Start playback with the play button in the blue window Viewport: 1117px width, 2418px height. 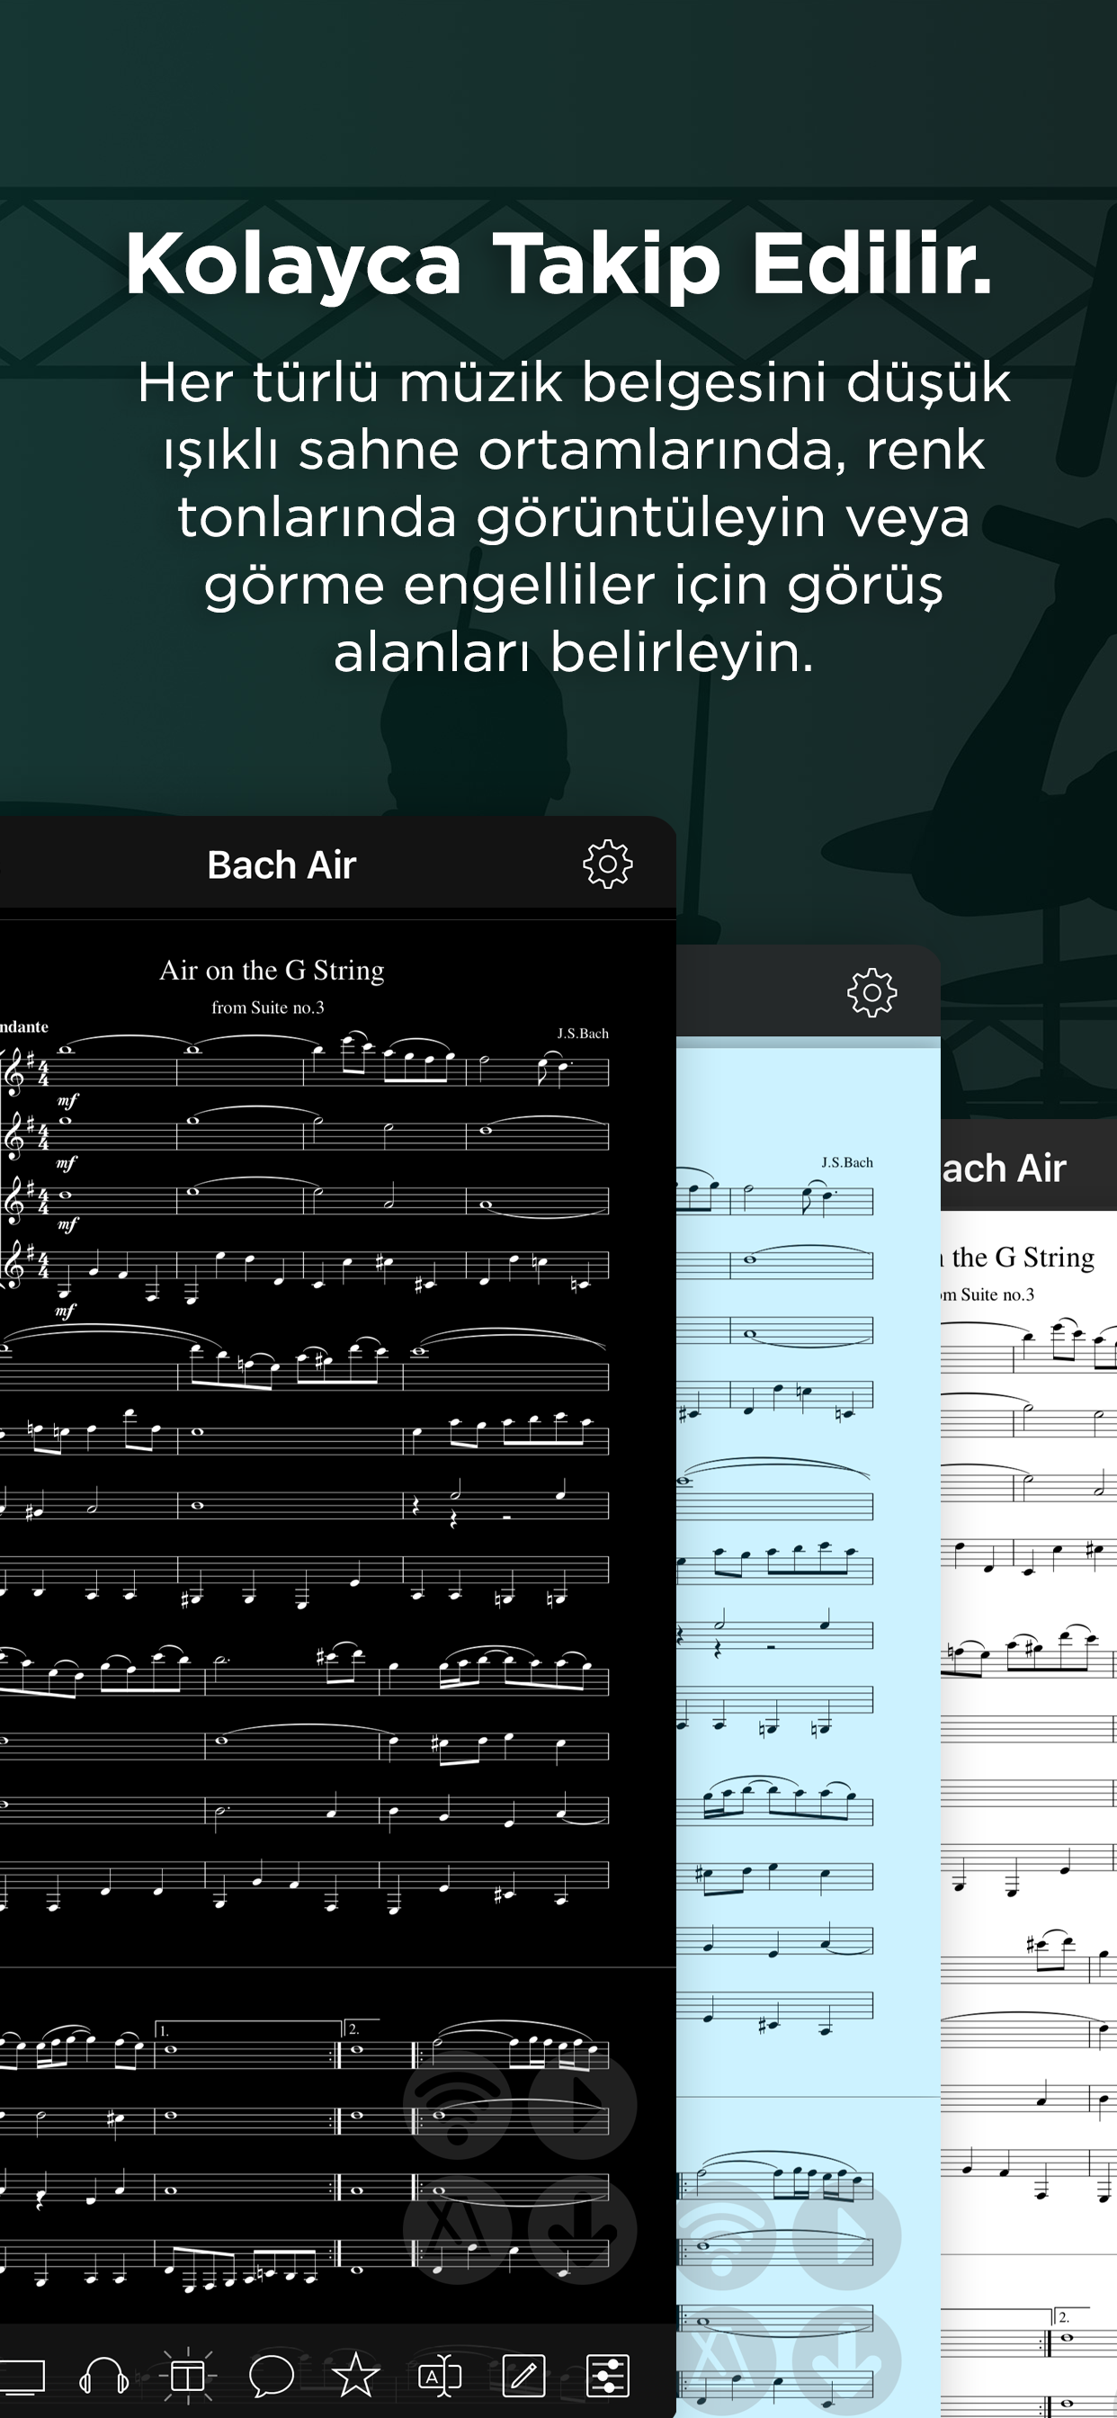tap(846, 2237)
